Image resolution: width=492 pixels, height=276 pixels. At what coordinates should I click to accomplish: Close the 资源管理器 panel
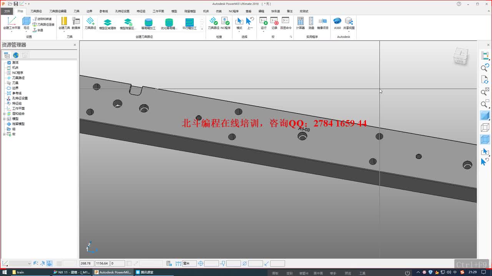[75, 45]
